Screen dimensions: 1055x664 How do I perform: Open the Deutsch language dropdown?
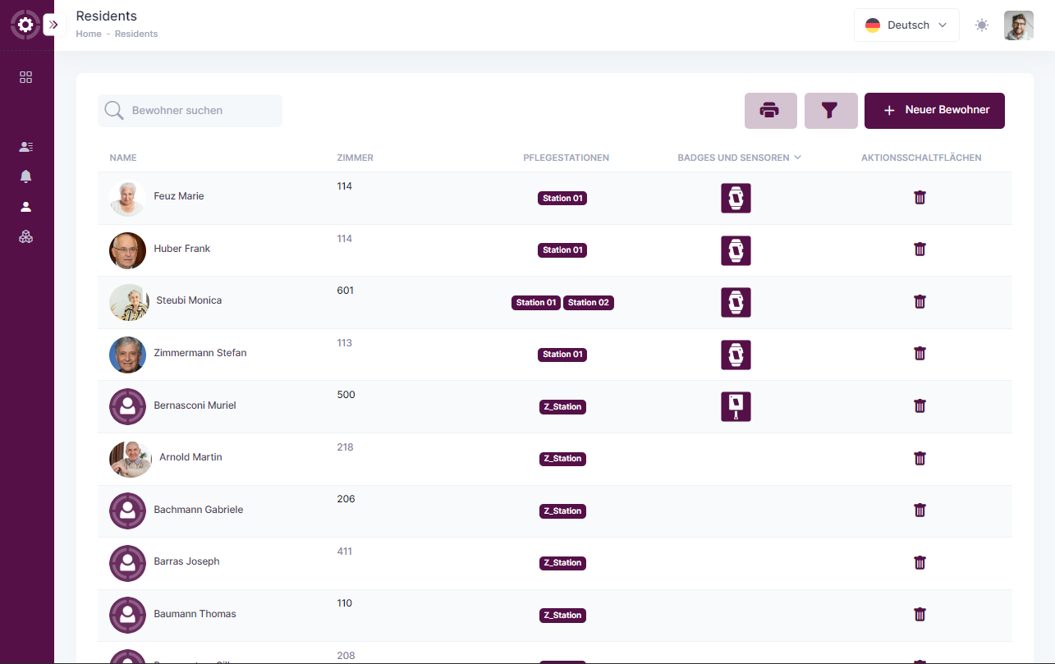coord(906,25)
